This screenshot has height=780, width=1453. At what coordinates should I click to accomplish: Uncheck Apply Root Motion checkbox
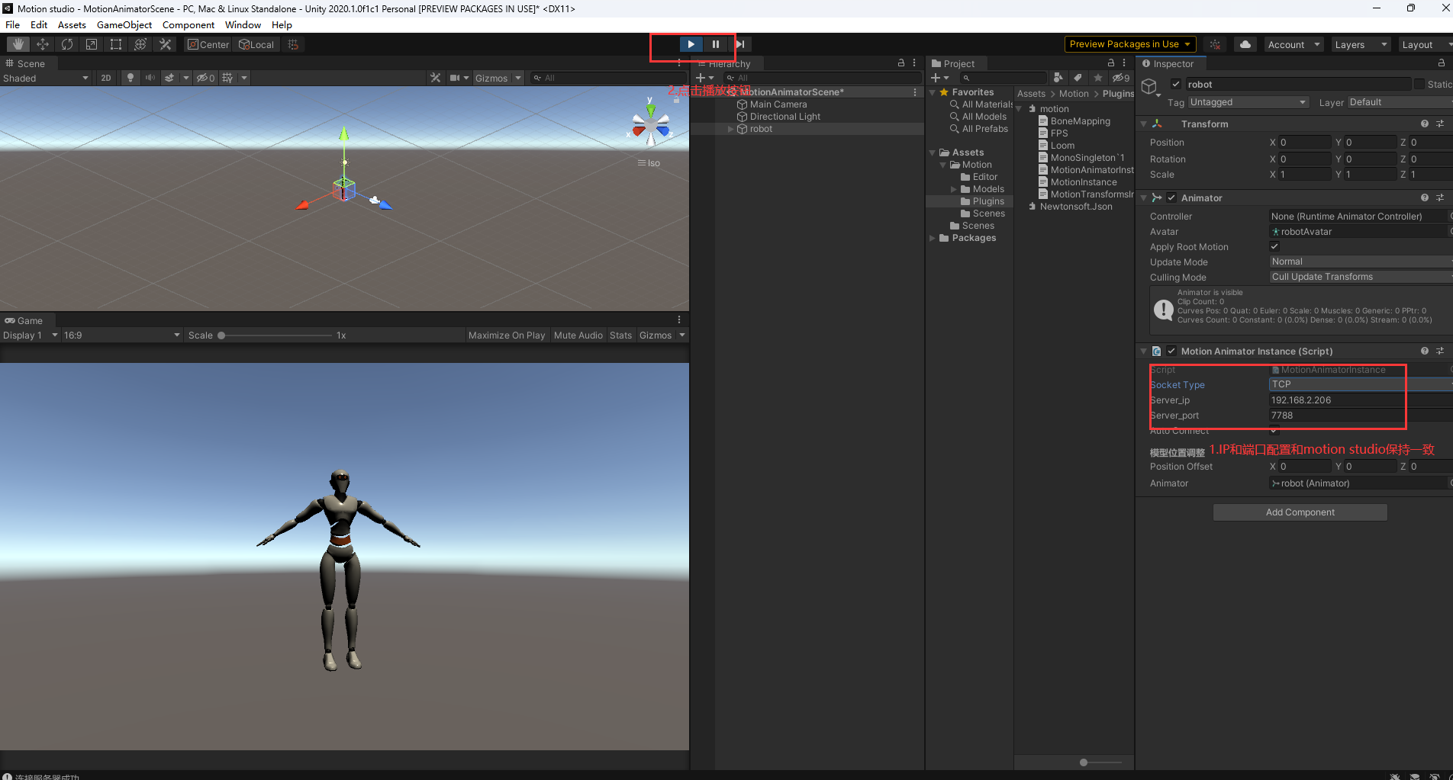pyautogui.click(x=1274, y=246)
